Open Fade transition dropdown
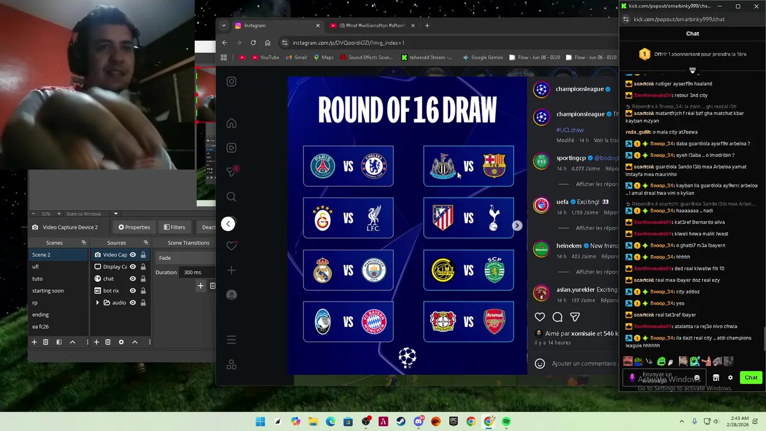This screenshot has height=431, width=766. 186,258
